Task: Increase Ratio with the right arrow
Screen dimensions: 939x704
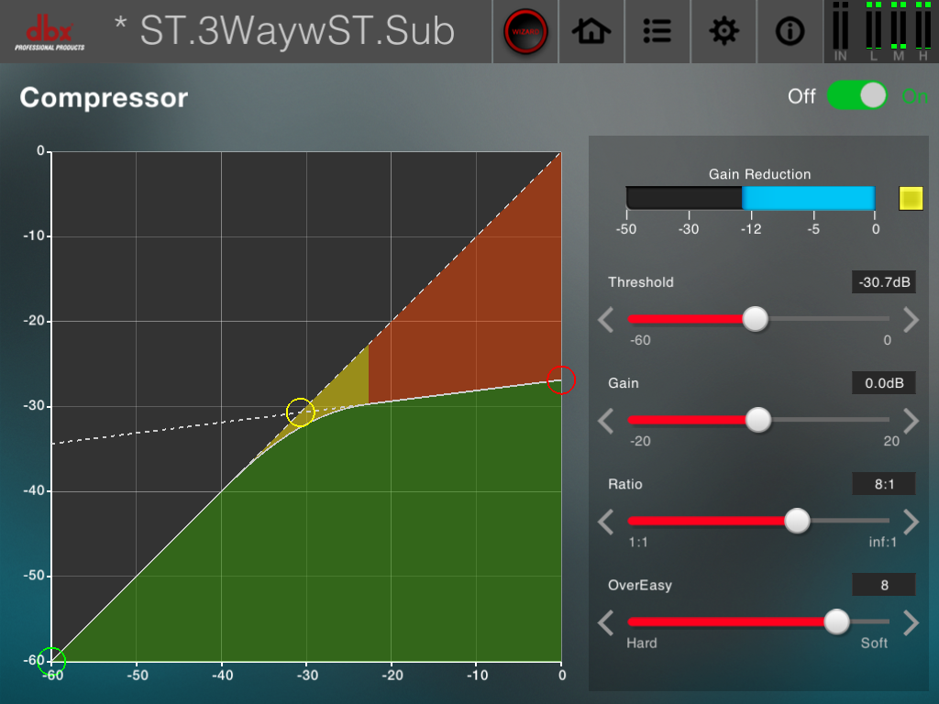Action: tap(911, 522)
